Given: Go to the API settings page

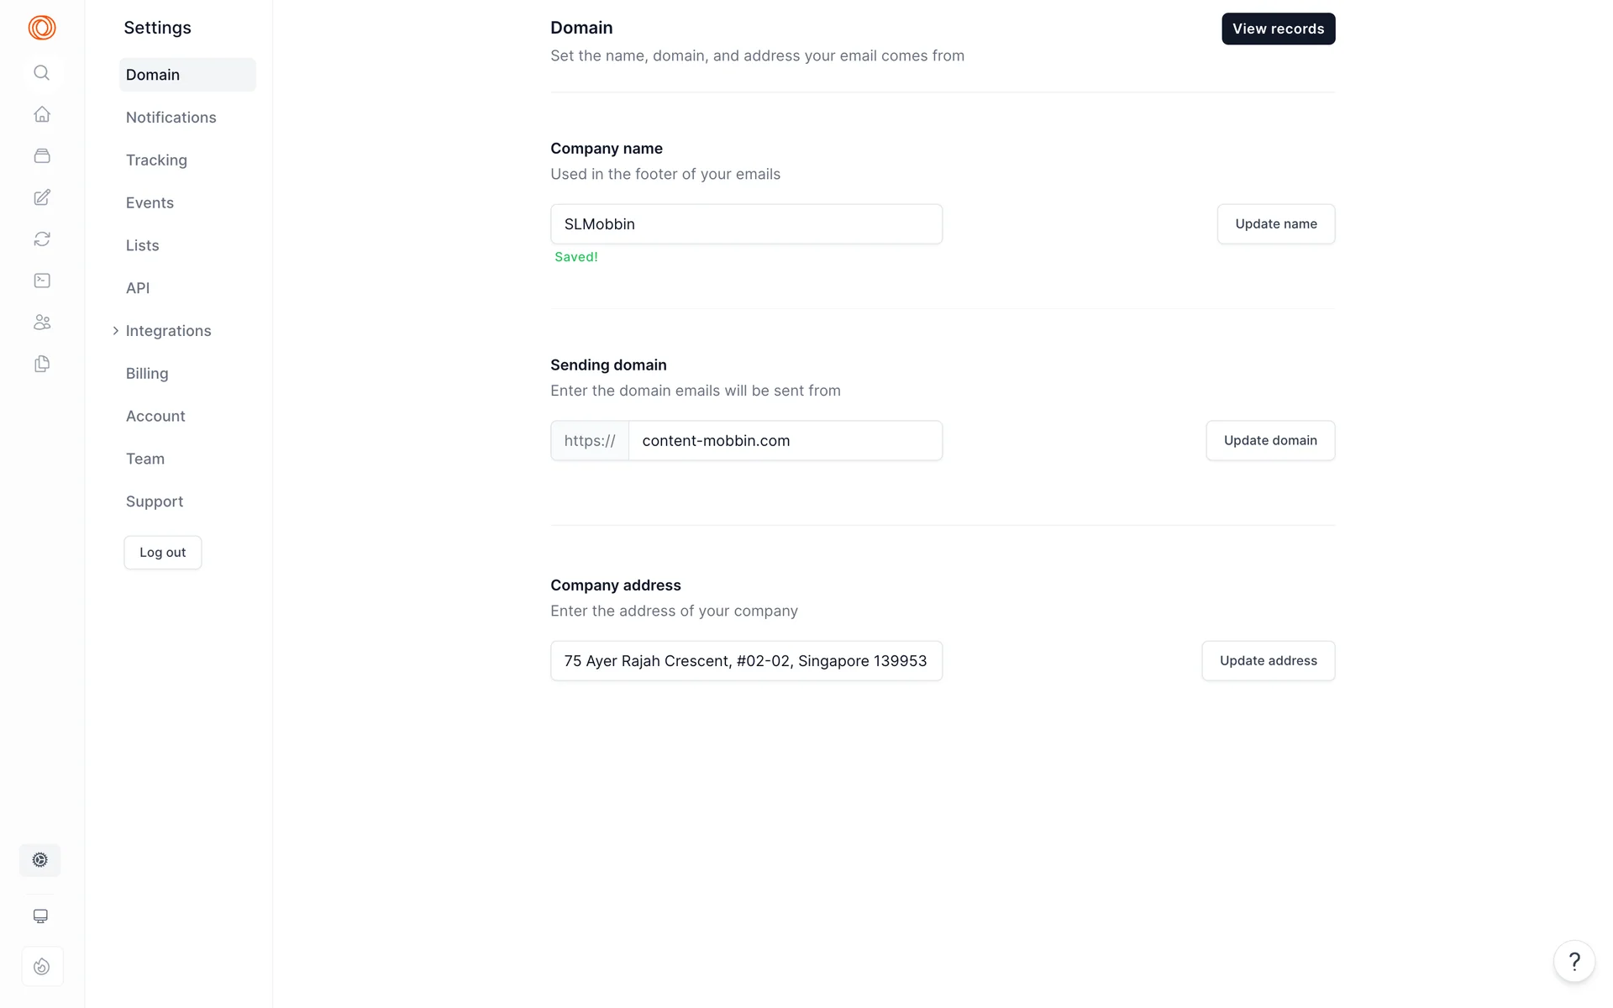Looking at the screenshot, I should pos(138,288).
